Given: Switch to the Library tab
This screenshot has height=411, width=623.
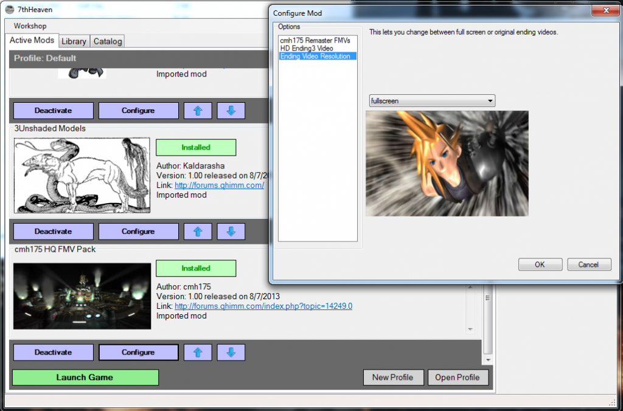Looking at the screenshot, I should click(74, 41).
